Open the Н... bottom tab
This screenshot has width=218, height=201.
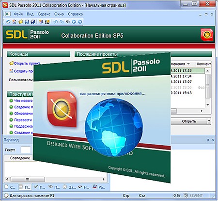coord(84,187)
